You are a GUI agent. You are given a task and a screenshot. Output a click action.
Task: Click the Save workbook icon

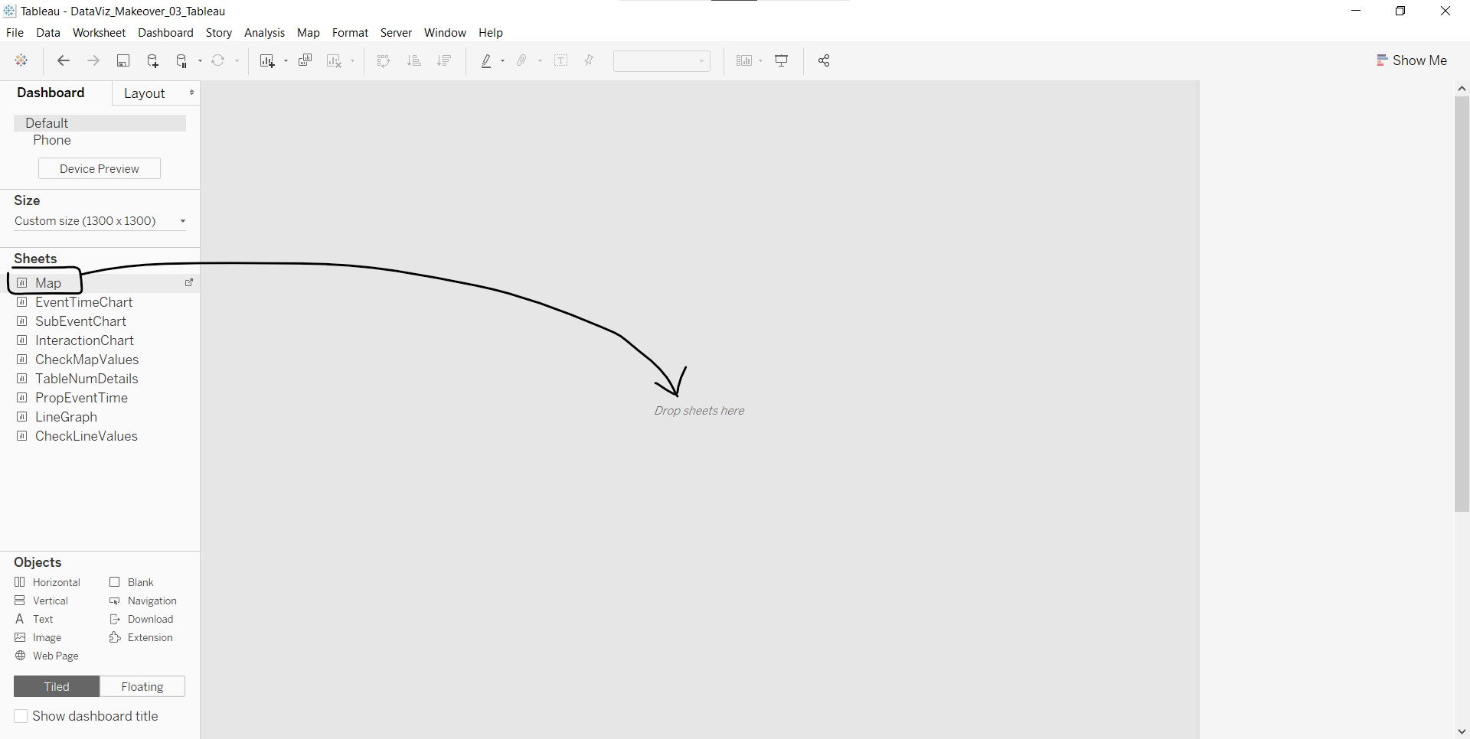(122, 61)
